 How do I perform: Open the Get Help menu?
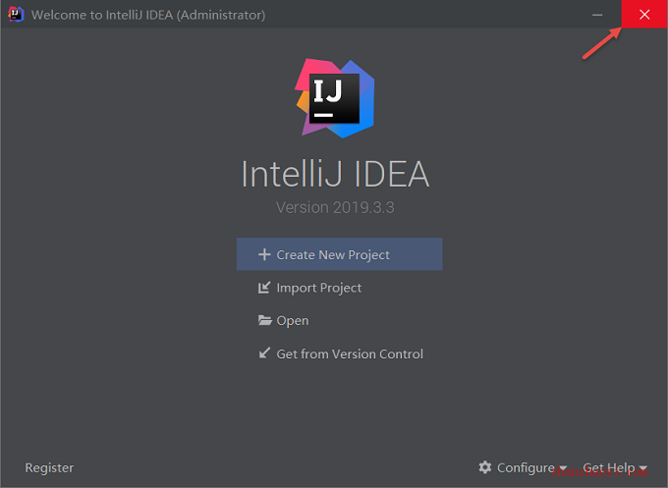[x=615, y=467]
